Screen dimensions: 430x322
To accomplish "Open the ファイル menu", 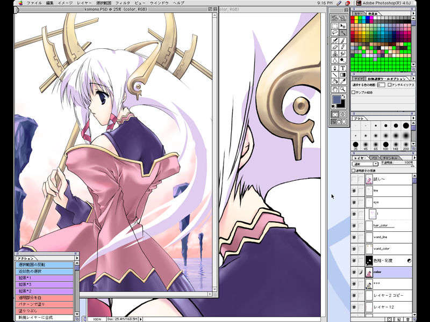I will 34,3.
